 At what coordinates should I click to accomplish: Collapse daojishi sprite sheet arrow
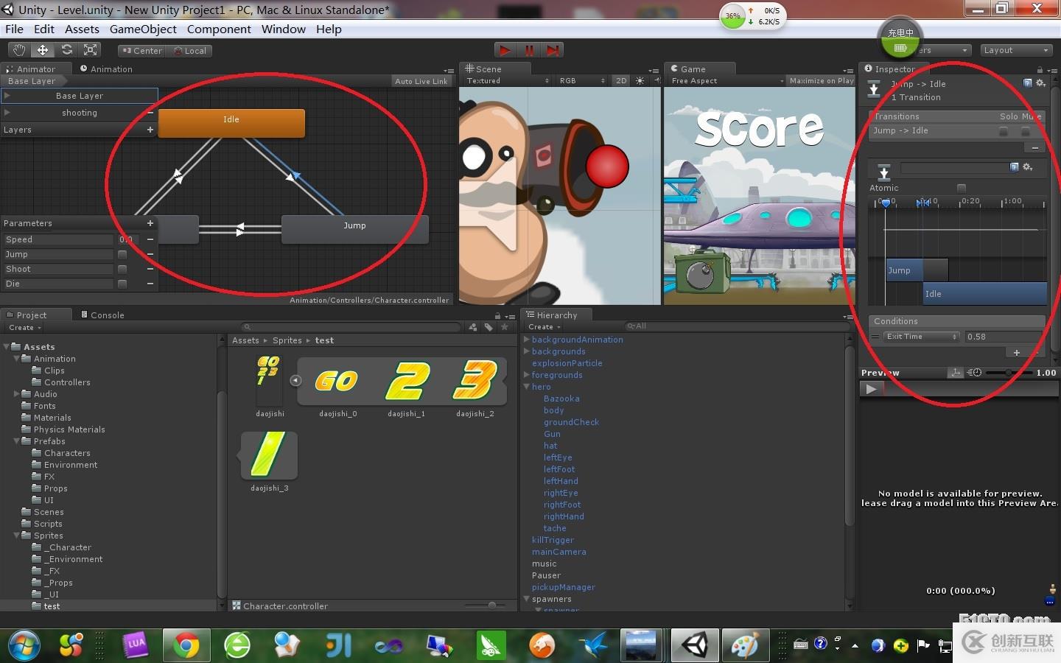(295, 381)
